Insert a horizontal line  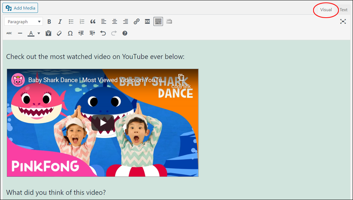tap(20, 33)
